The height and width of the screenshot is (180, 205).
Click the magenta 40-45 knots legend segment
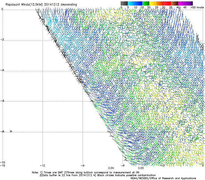click(182, 3)
